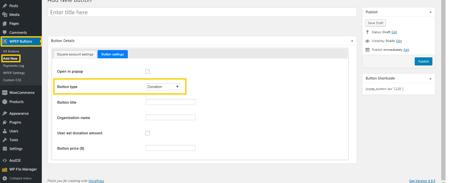Open Payments Log submenu item
Image resolution: width=451 pixels, height=183 pixels.
[x=13, y=66]
